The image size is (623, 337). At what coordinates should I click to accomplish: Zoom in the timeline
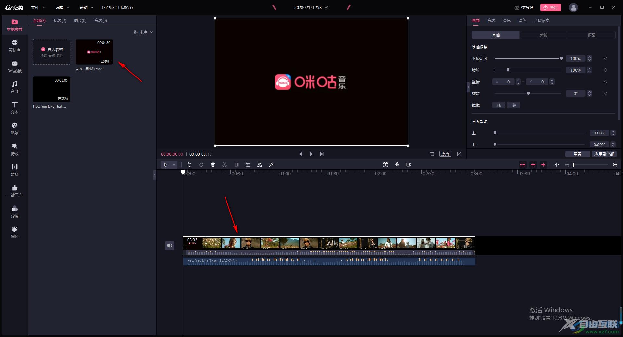tap(615, 165)
